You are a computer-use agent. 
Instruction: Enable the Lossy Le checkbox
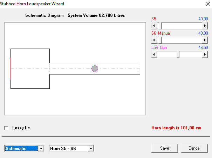point(6,128)
